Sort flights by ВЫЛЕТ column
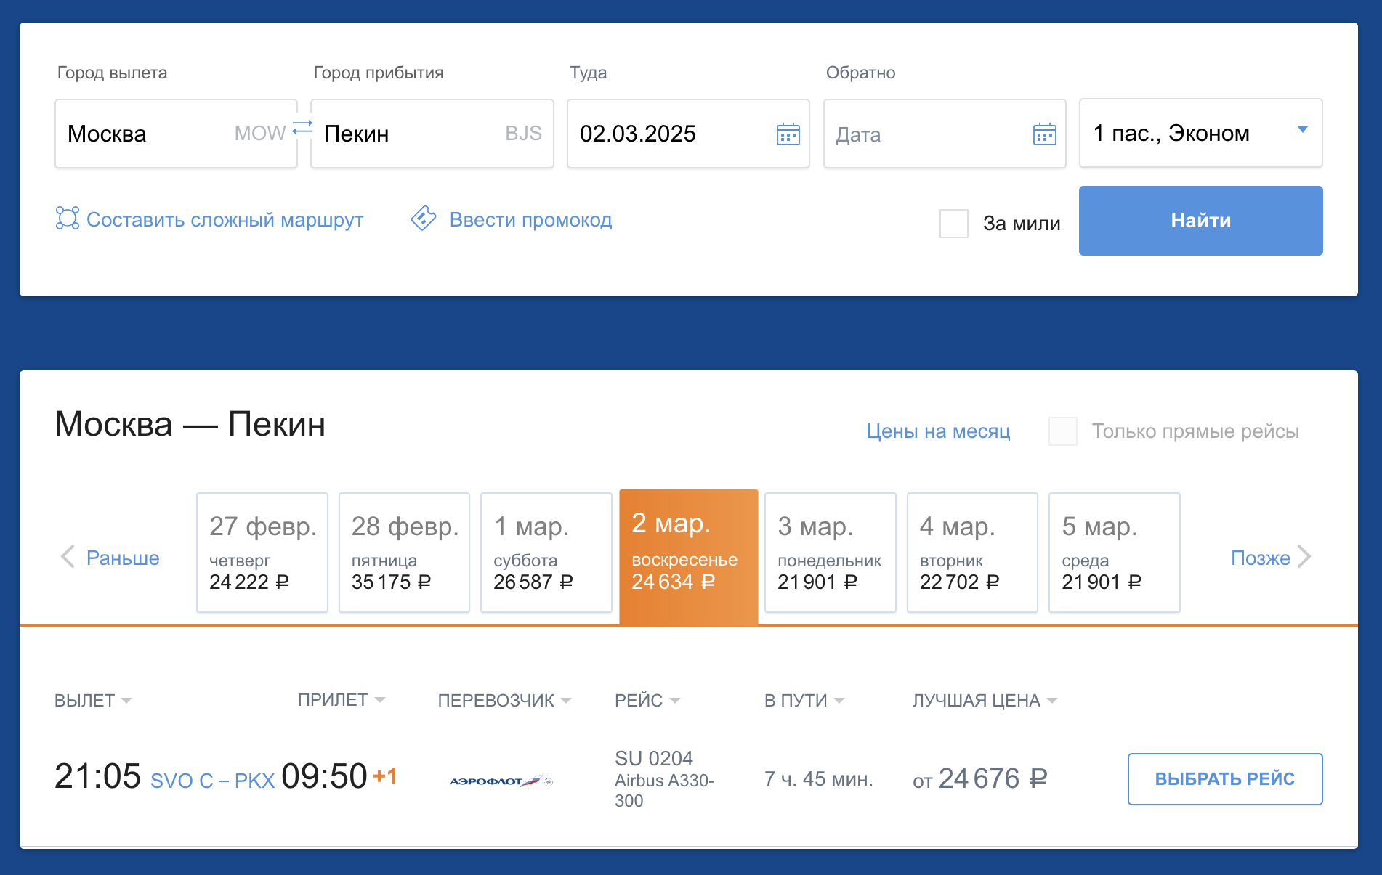Image resolution: width=1382 pixels, height=875 pixels. pyautogui.click(x=92, y=700)
